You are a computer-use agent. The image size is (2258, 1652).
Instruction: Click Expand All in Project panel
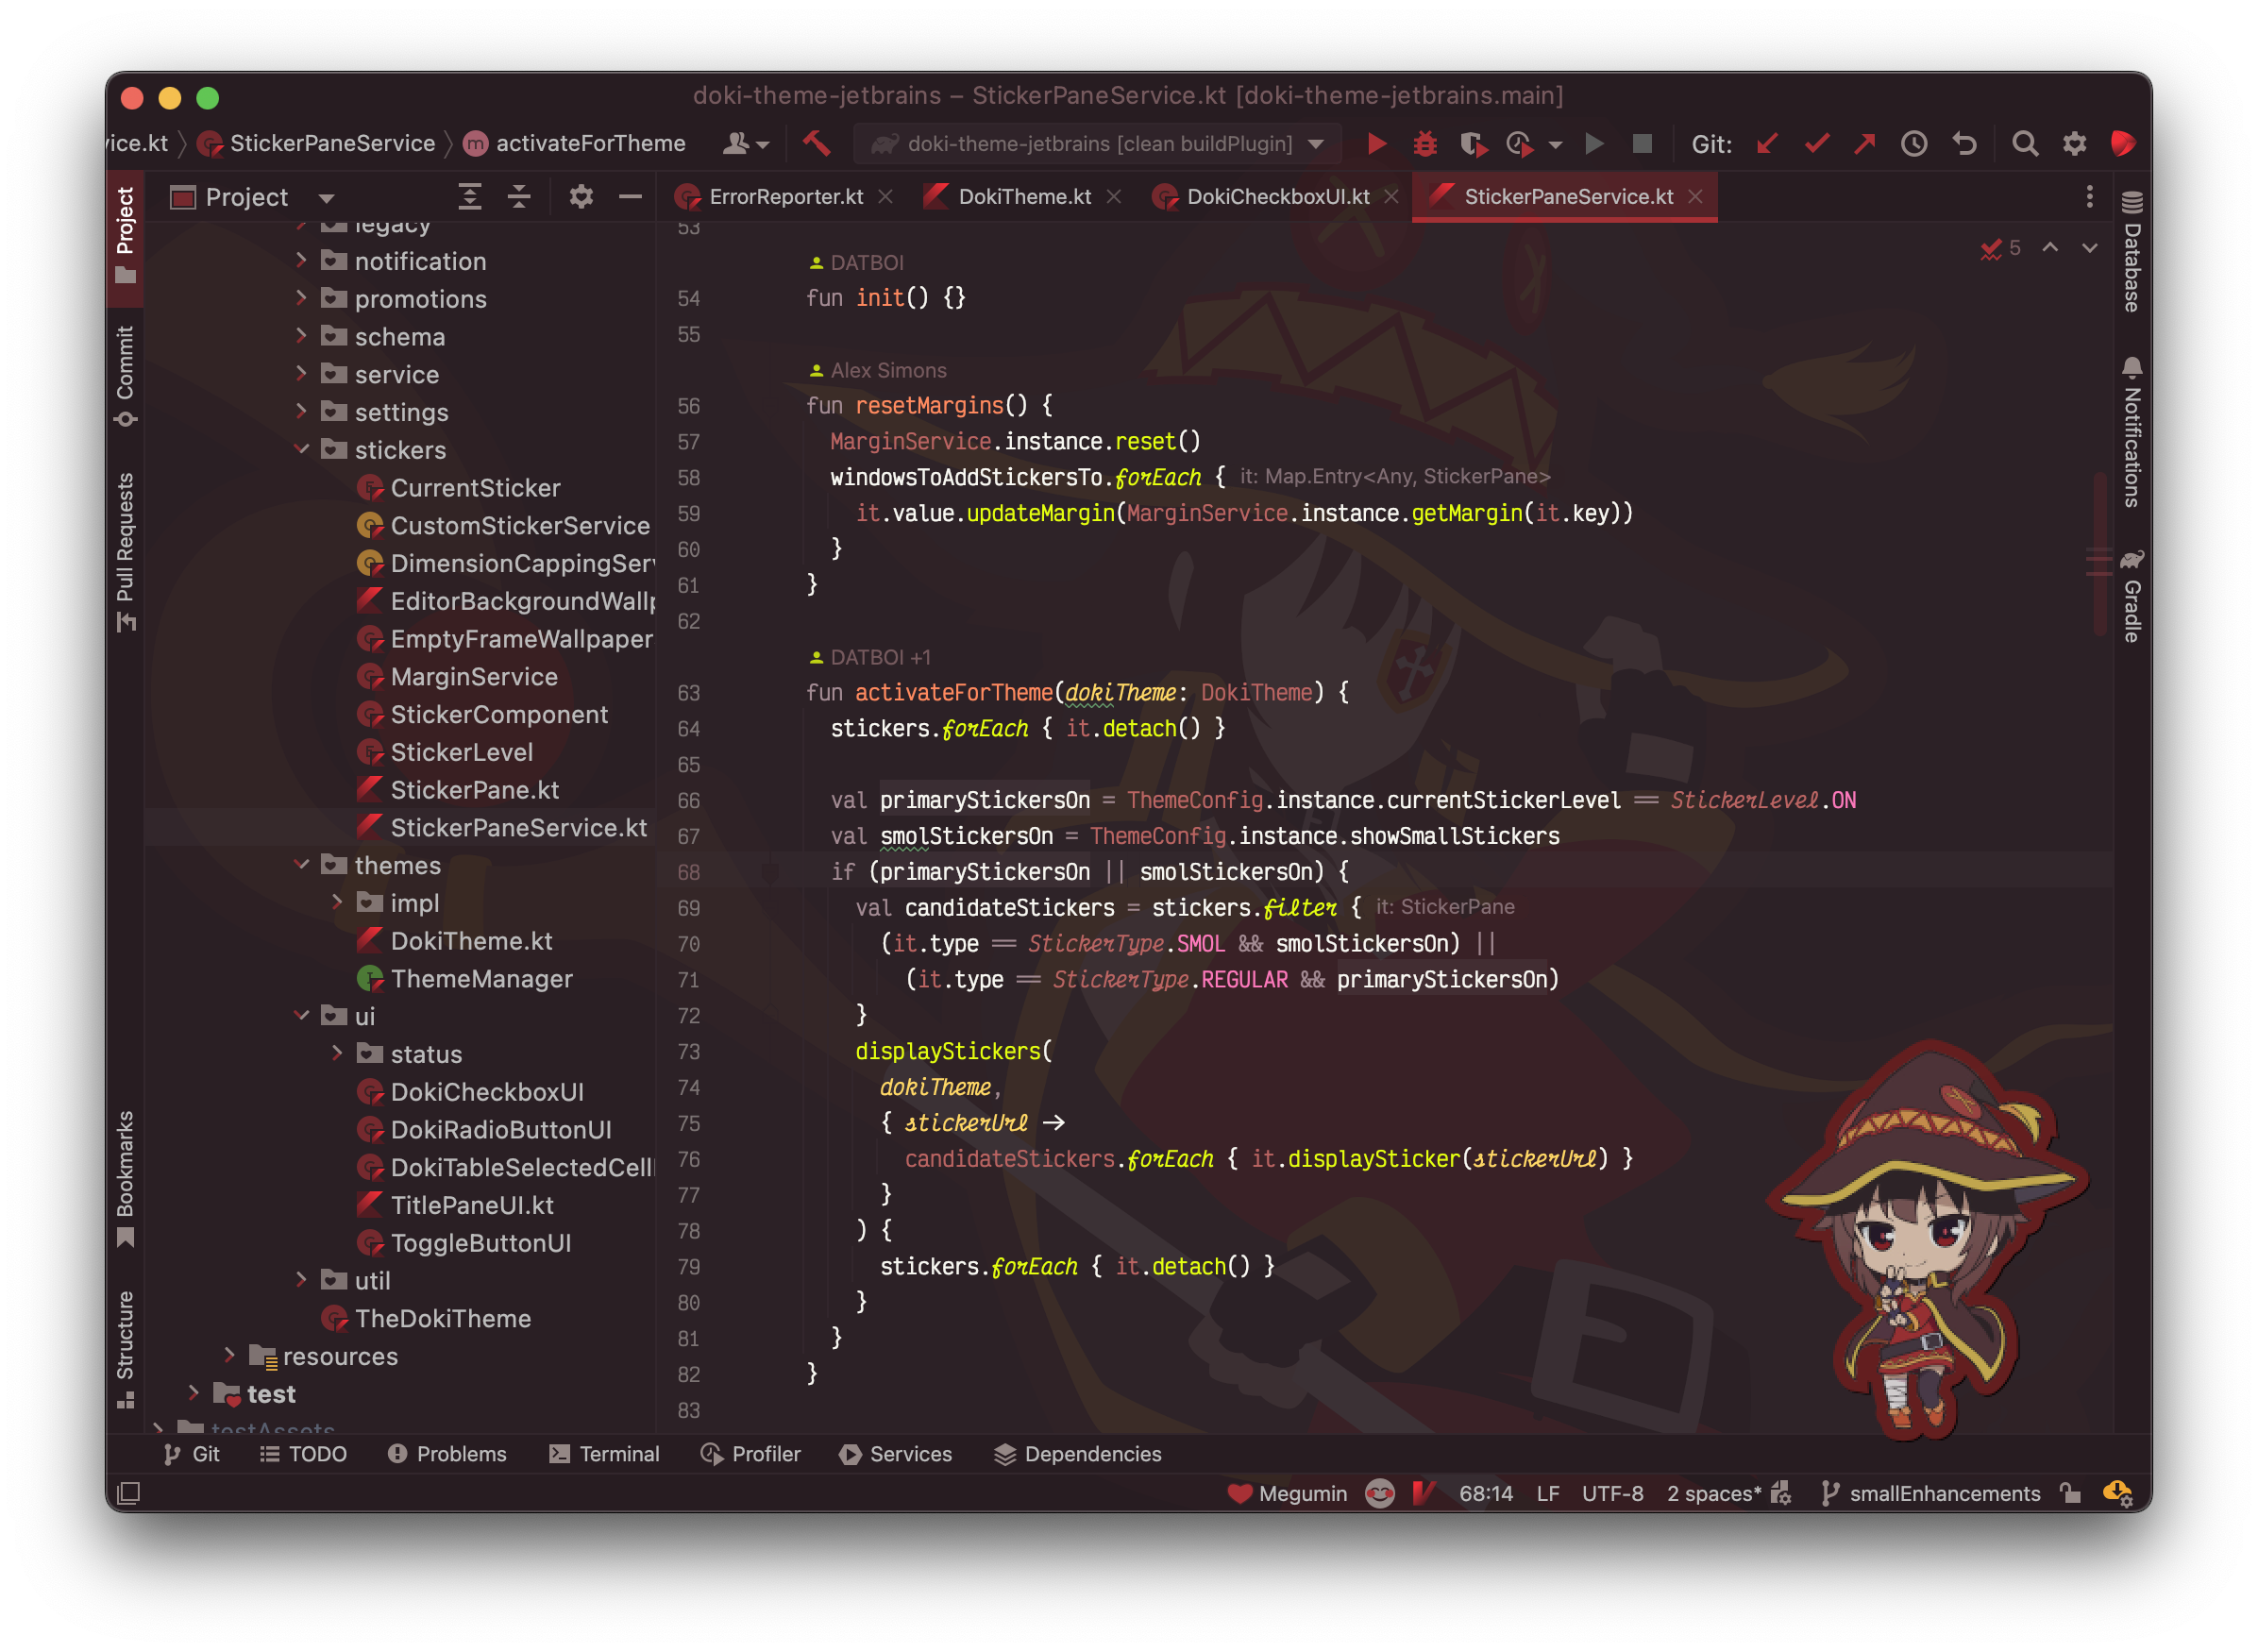coord(469,196)
